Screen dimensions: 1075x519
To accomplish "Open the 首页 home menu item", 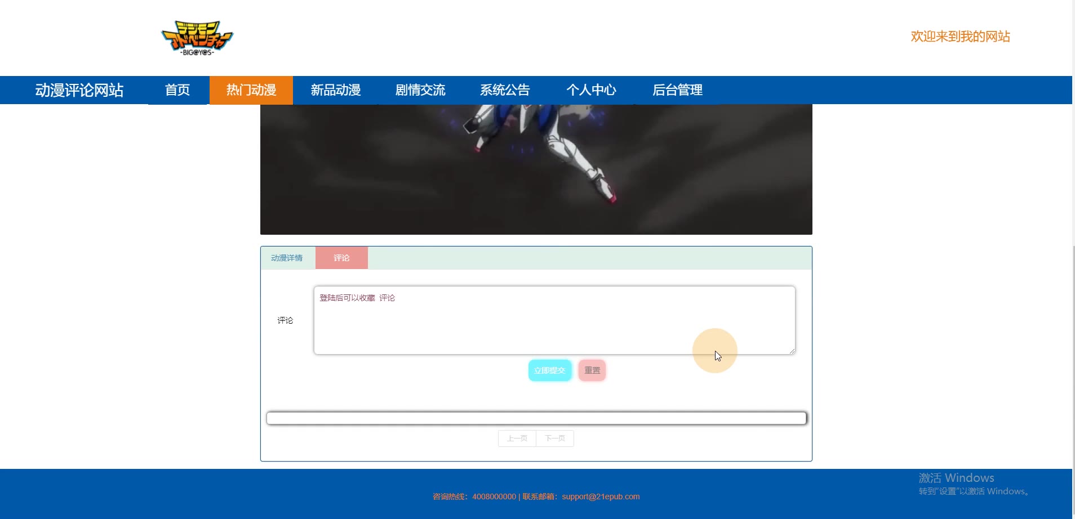I will point(177,90).
